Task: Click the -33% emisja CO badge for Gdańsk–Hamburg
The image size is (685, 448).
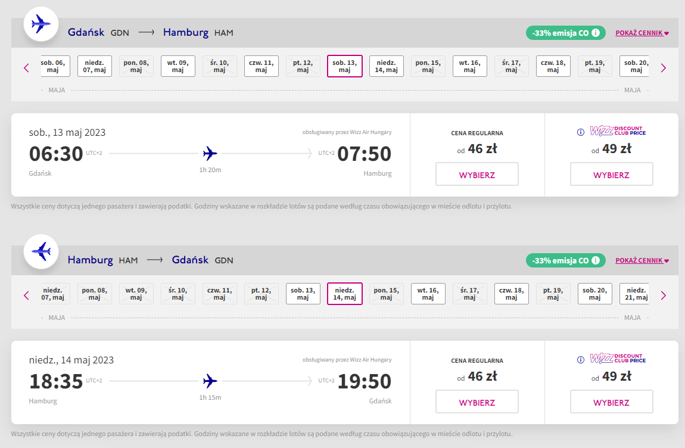Action: [566, 33]
